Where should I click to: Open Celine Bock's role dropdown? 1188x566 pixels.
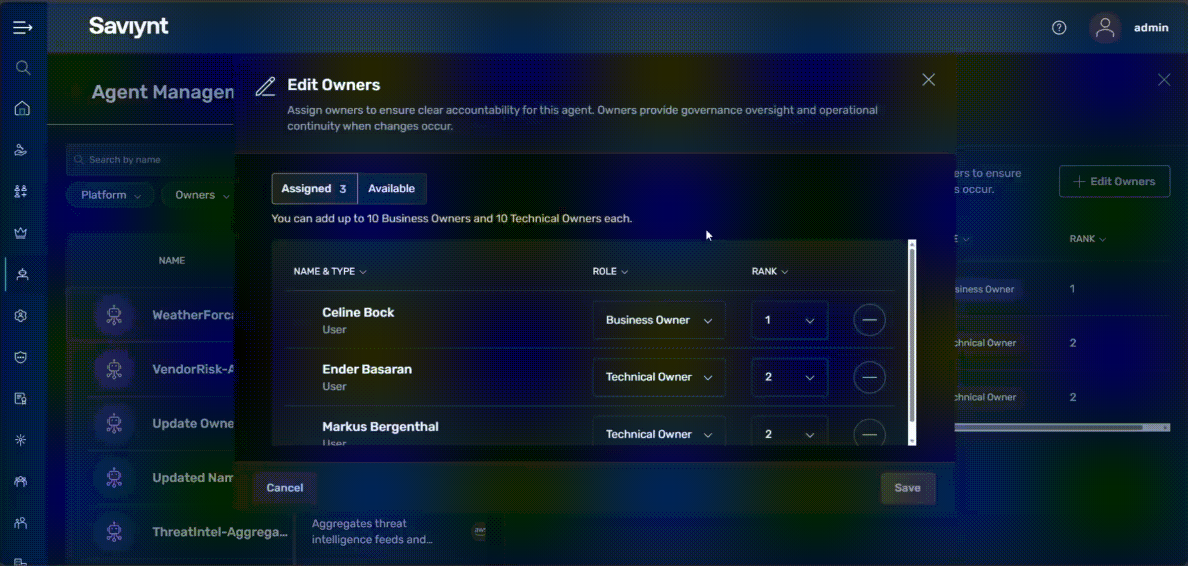point(658,320)
